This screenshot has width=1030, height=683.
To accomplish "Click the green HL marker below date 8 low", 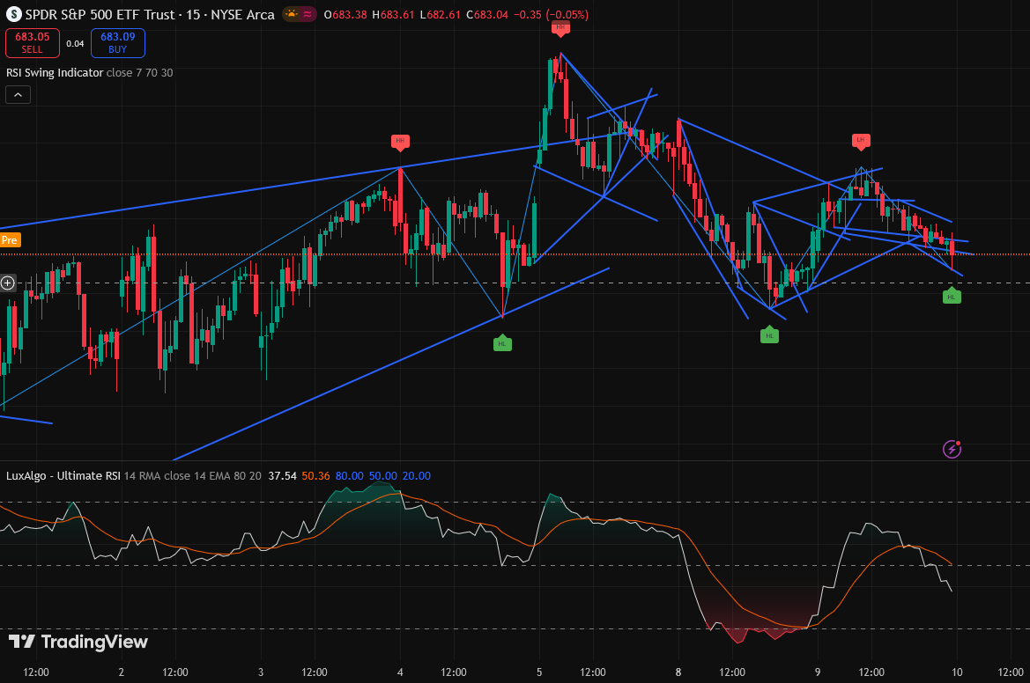I will 769,334.
